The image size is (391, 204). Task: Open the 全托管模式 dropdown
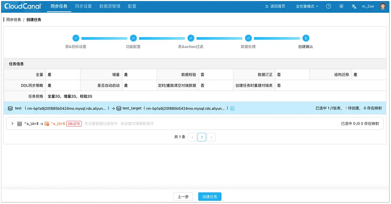[307, 6]
